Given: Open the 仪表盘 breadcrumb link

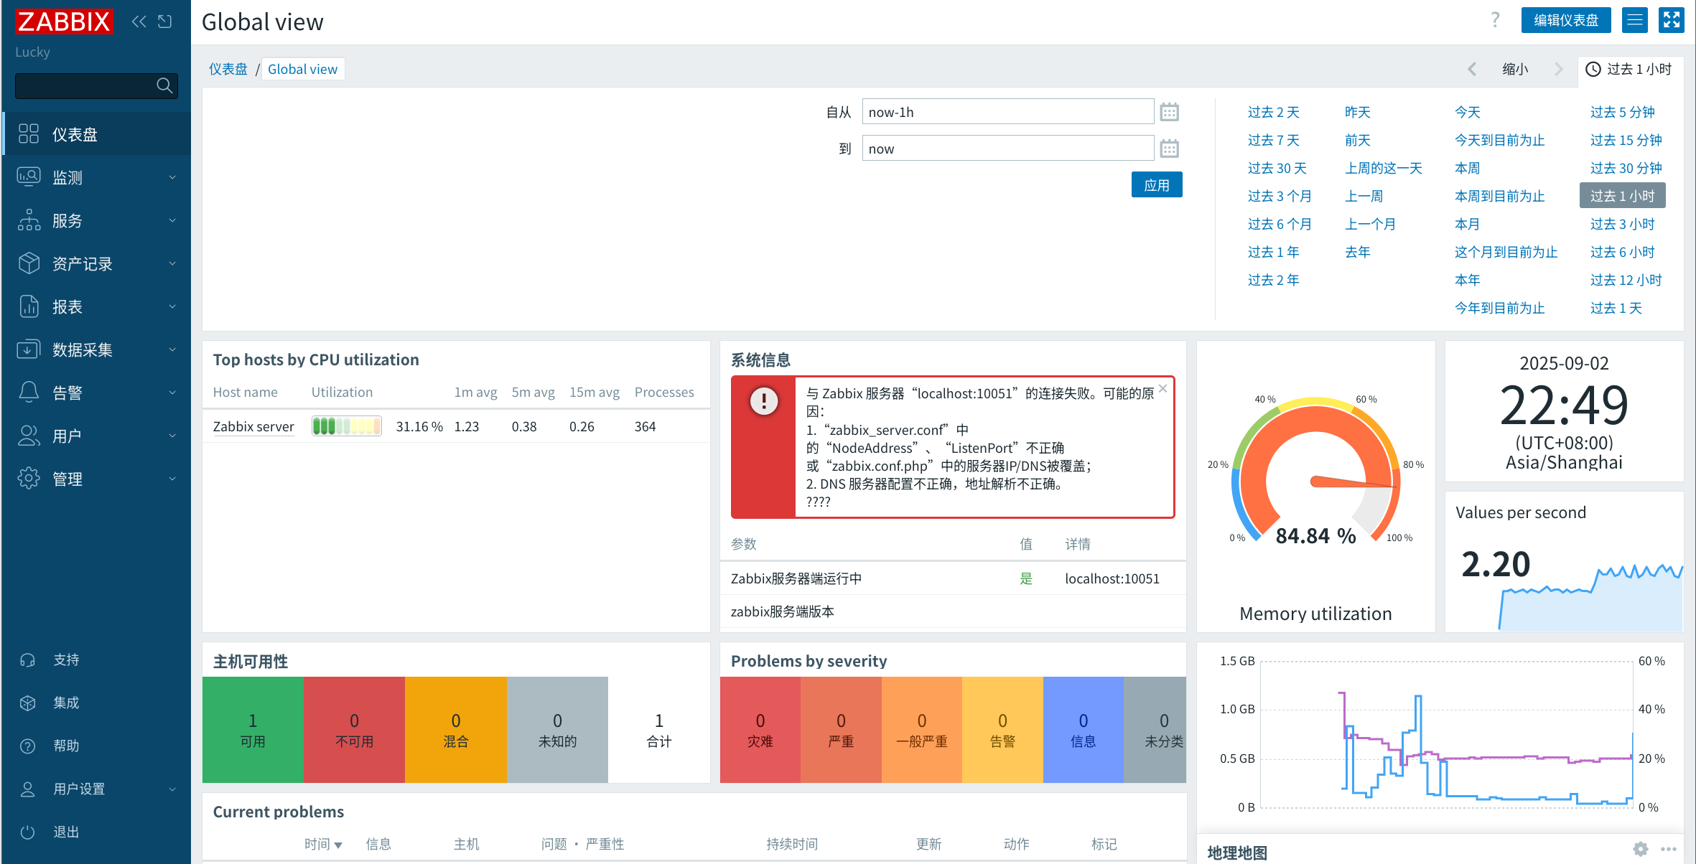Looking at the screenshot, I should tap(228, 69).
